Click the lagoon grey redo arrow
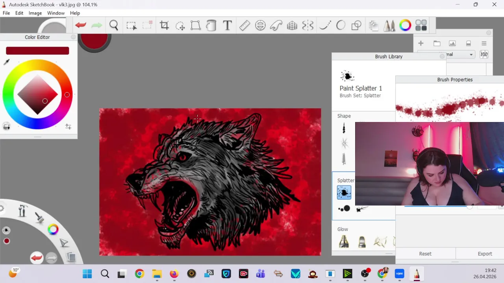Image resolution: width=504 pixels, height=283 pixels. coord(52,258)
